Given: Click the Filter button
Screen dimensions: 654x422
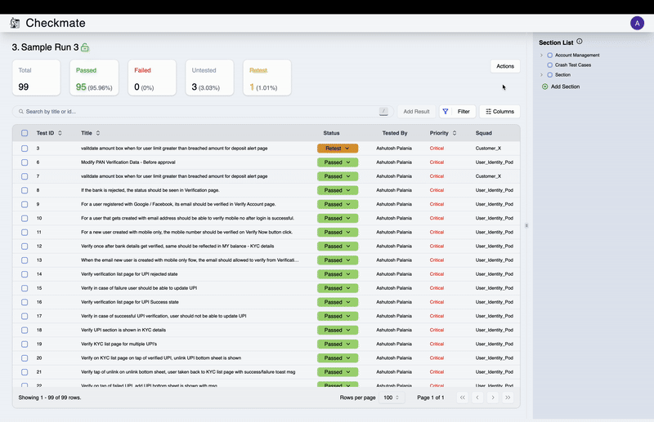Looking at the screenshot, I should (x=455, y=111).
